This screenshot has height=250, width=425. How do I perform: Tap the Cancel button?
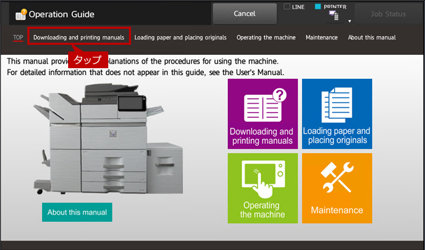245,13
